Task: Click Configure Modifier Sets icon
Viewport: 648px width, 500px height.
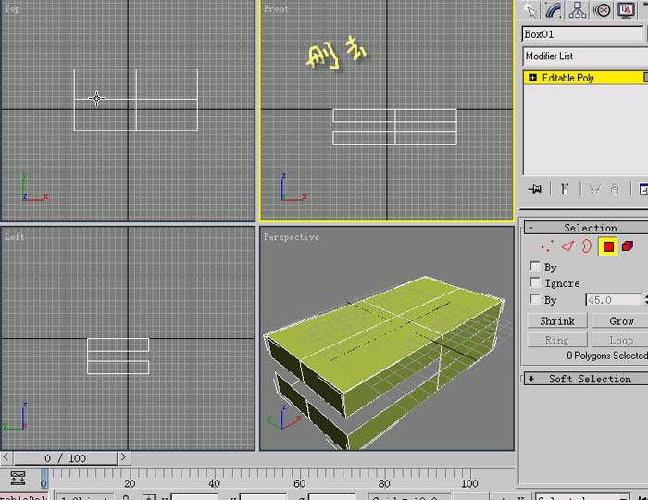Action: [643, 189]
